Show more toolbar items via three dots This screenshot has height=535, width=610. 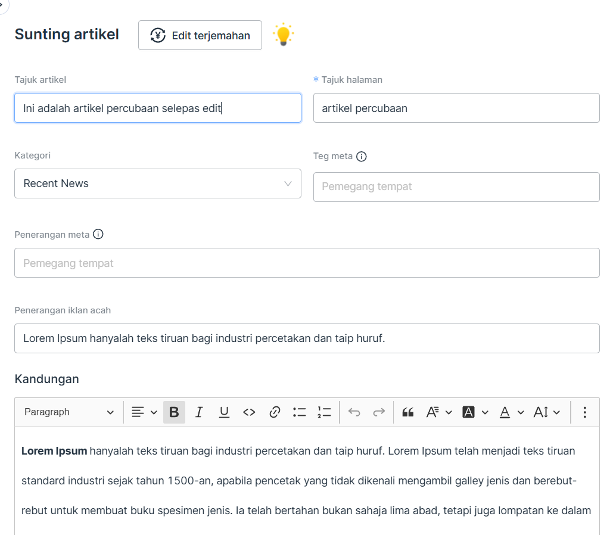pyautogui.click(x=584, y=412)
